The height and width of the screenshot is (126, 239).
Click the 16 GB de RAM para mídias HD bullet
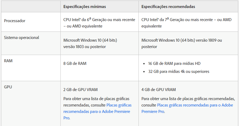[x=174, y=64]
